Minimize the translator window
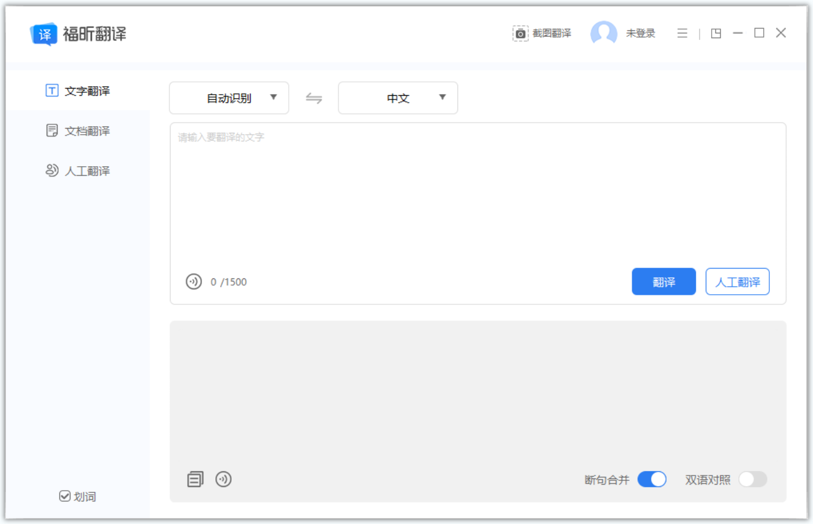813x524 pixels. point(738,33)
